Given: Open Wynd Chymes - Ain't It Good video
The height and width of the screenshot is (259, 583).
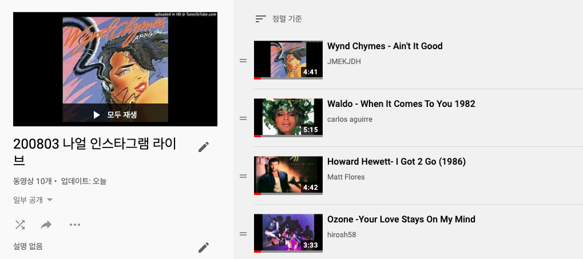Looking at the screenshot, I should (385, 46).
